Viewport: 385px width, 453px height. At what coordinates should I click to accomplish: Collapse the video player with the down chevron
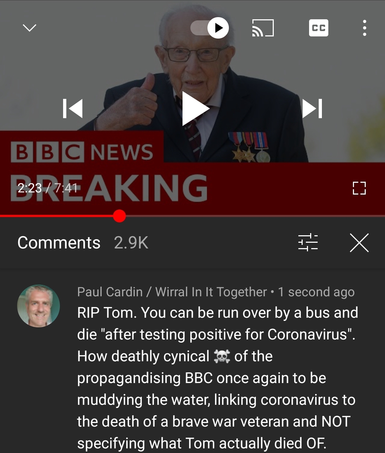[x=29, y=28]
